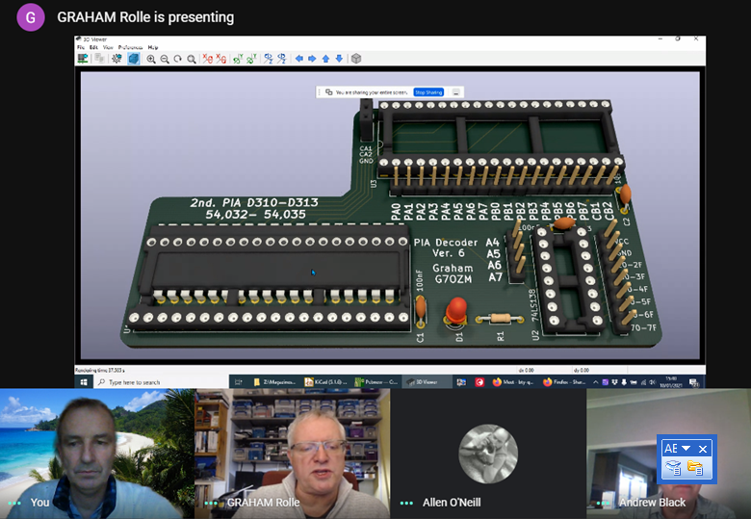Open the Preferences menu in 3D Viewer
The image size is (751, 519).
click(130, 47)
